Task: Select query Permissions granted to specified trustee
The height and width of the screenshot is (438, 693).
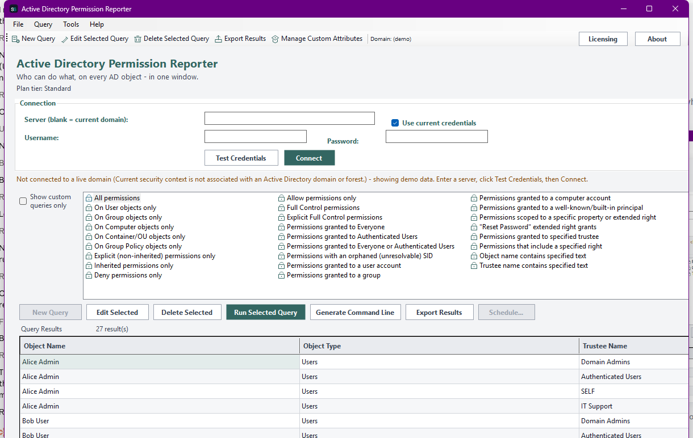Action: [539, 237]
